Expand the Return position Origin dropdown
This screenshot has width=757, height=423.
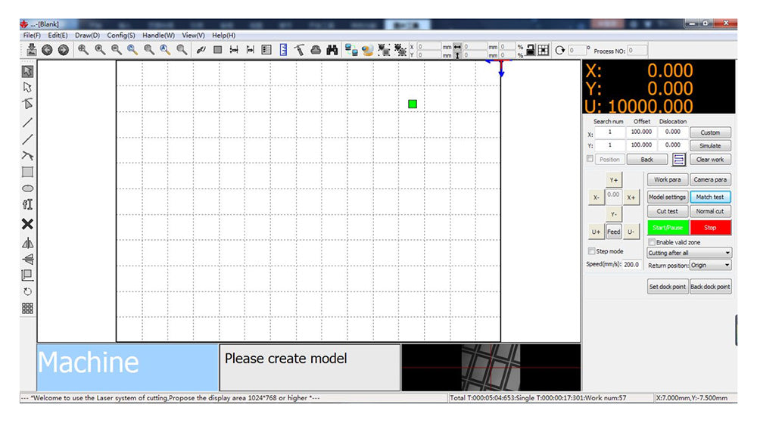(710, 266)
